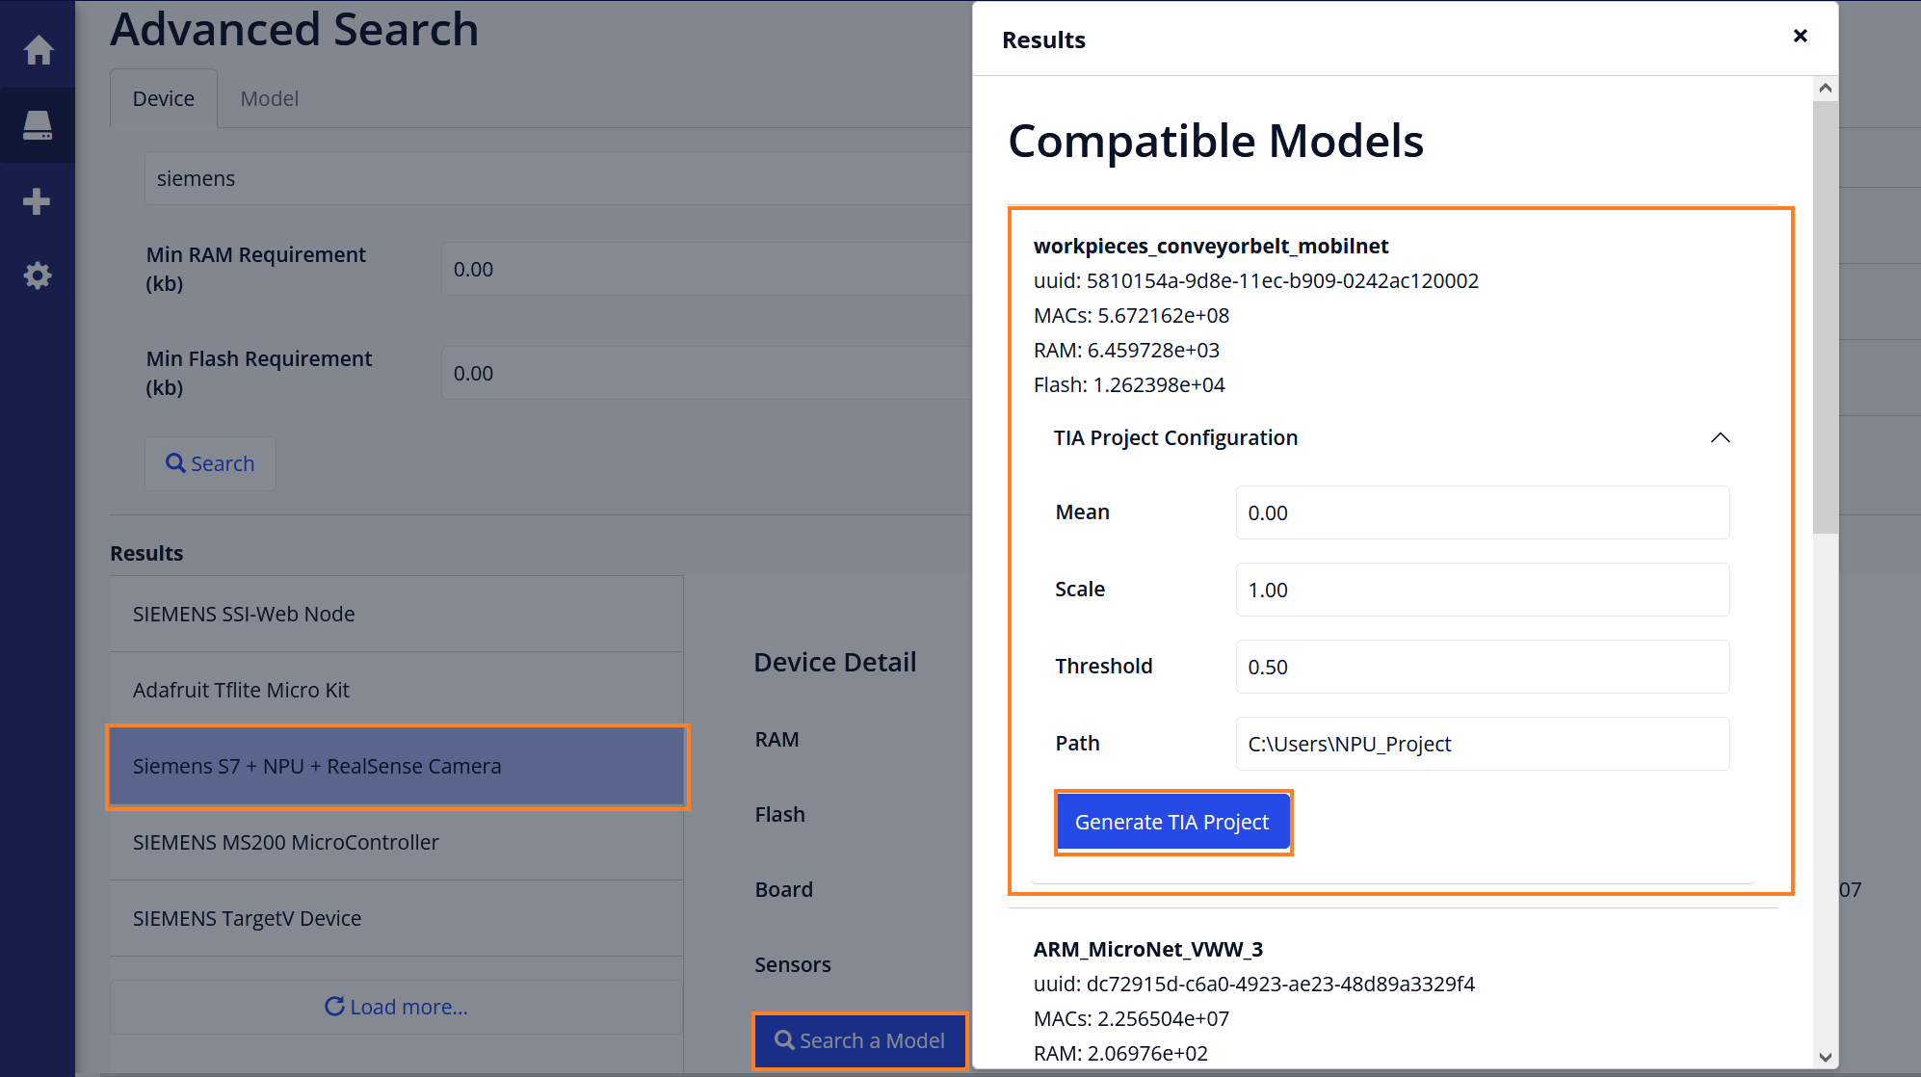The height and width of the screenshot is (1077, 1921).
Task: Click the Generate TIA Project button
Action: click(x=1172, y=822)
